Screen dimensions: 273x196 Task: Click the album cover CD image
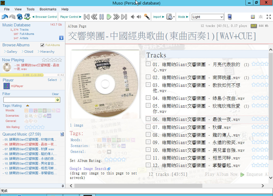[105, 84]
